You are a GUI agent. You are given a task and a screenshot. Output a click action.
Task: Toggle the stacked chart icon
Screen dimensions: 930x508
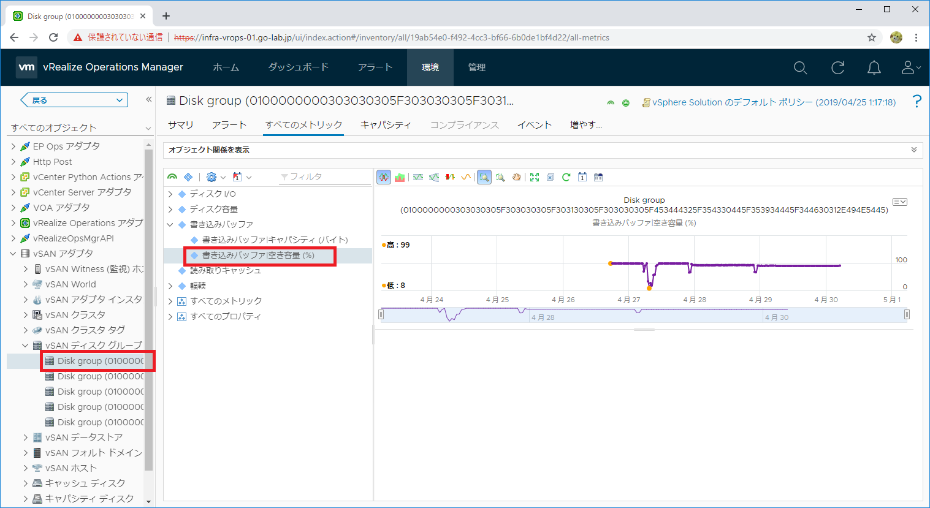pos(400,177)
